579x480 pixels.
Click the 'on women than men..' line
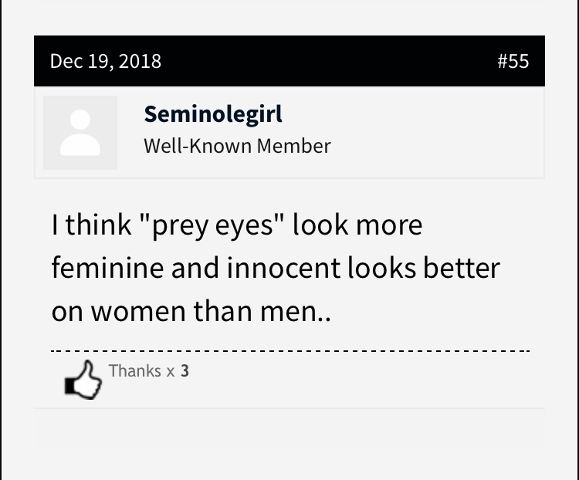(x=191, y=311)
